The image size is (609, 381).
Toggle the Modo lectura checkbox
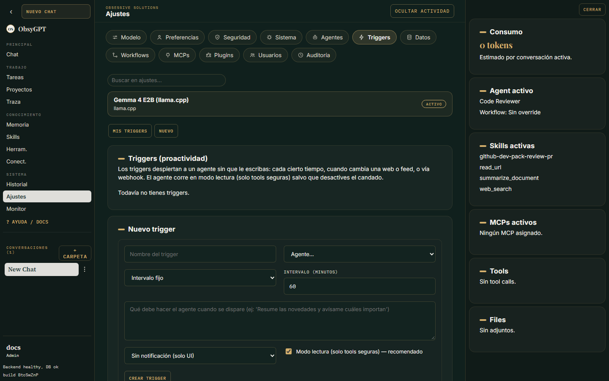coord(289,351)
